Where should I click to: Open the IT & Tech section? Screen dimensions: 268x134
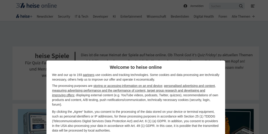(x=81, y=16)
